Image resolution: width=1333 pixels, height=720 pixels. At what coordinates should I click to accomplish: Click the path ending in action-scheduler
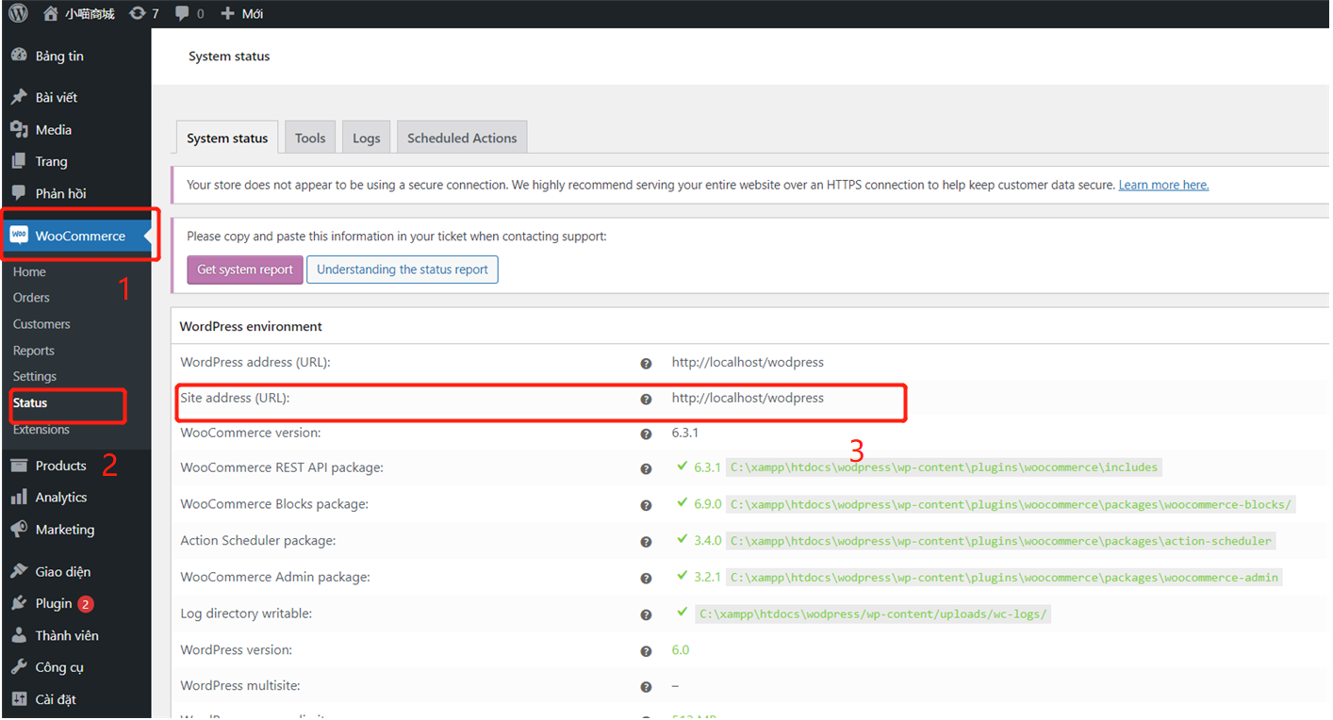(x=1001, y=541)
